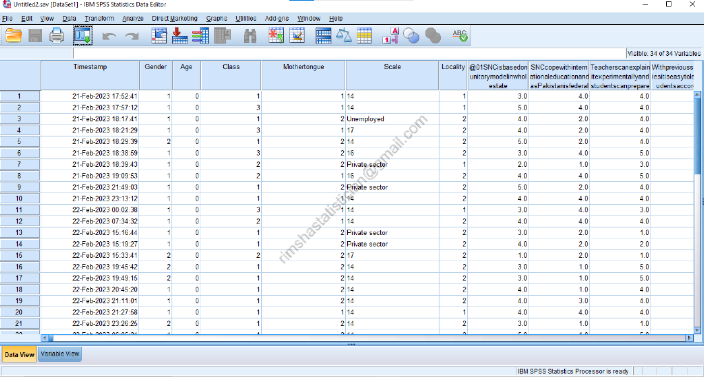Select the Scale column header
This screenshot has height=377, width=704.
click(393, 76)
